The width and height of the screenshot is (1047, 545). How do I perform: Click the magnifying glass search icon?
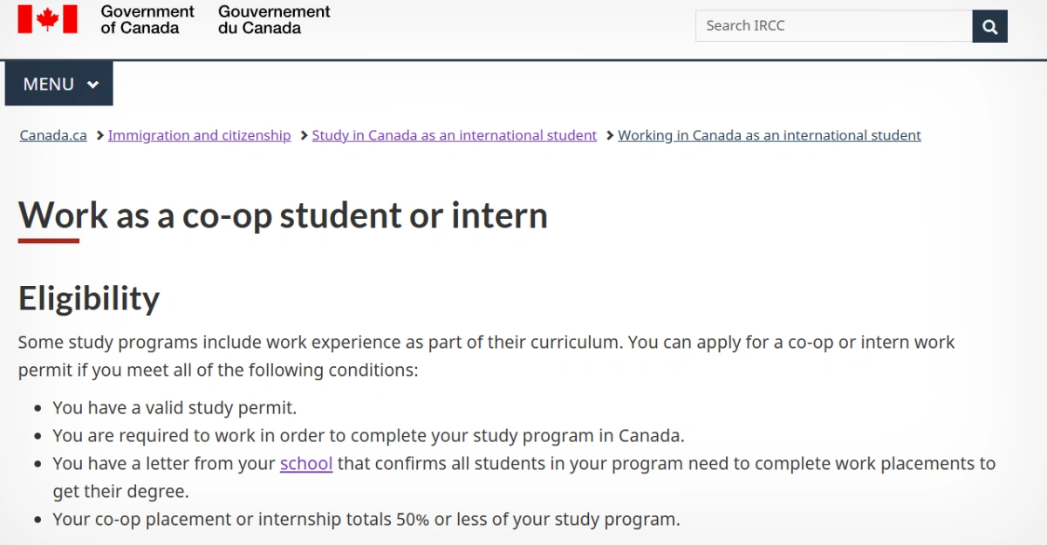pyautogui.click(x=989, y=26)
